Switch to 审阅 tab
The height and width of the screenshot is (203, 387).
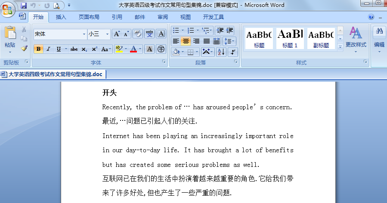coord(163,17)
